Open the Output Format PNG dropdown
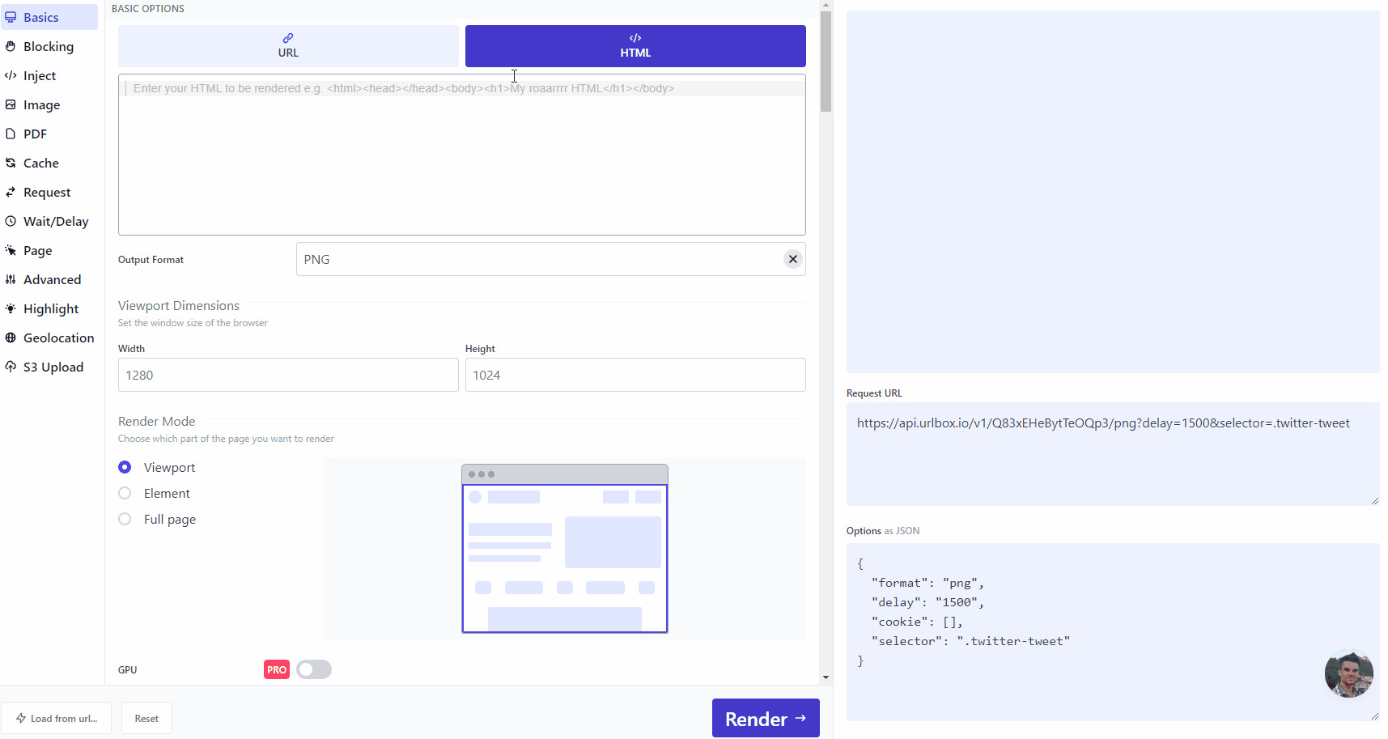The height and width of the screenshot is (739, 1388). click(534, 259)
